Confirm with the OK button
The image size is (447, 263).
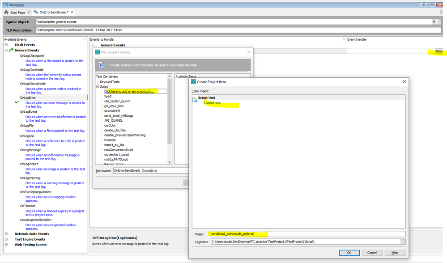point(349,253)
